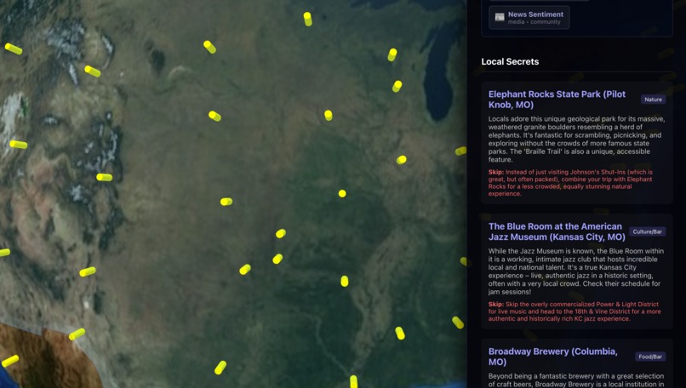
Task: Open Broadway Brewery (Columbia, MO) card title
Action: coord(552,357)
